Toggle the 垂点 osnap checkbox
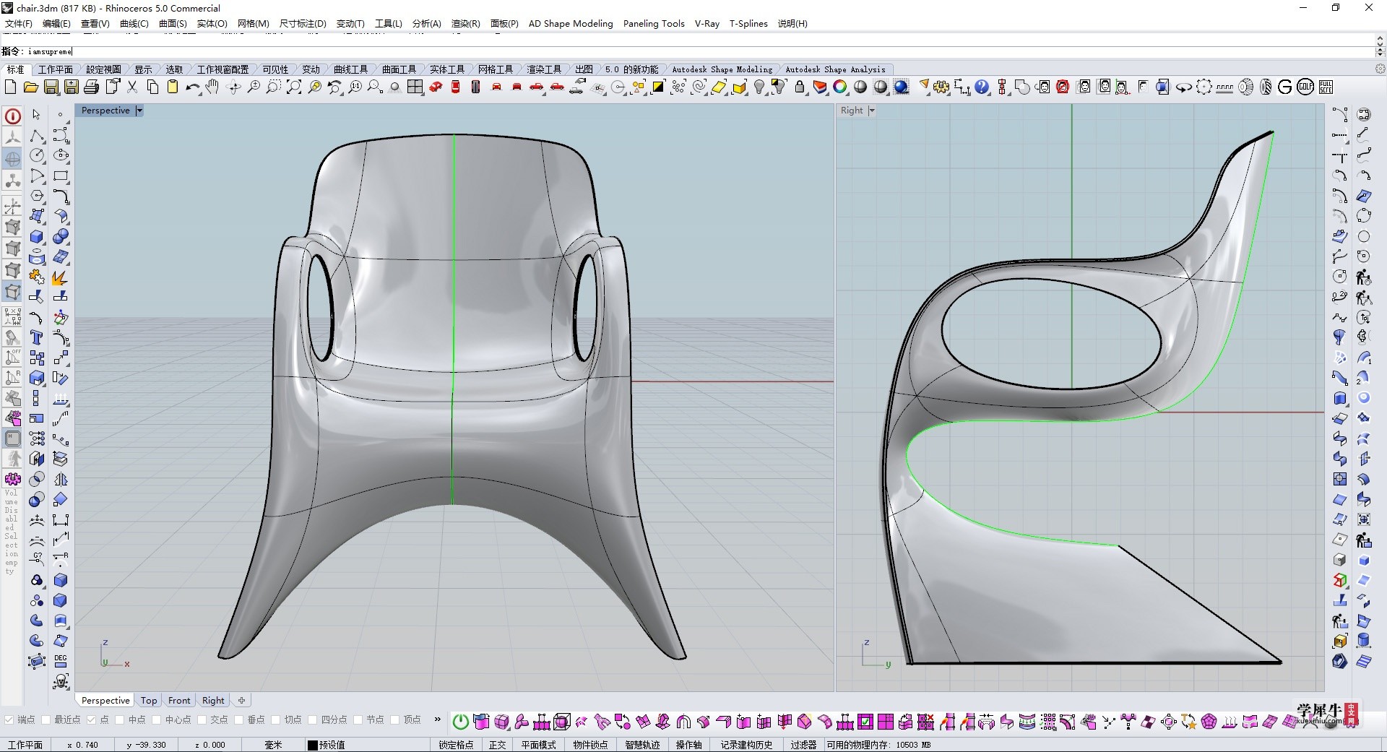The height and width of the screenshot is (752, 1387). [238, 719]
